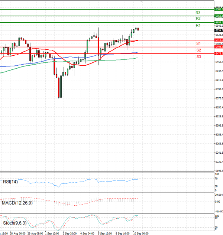223x235 pixels.
Task: Click the RSI(14) indicator label
Action: tap(10, 182)
